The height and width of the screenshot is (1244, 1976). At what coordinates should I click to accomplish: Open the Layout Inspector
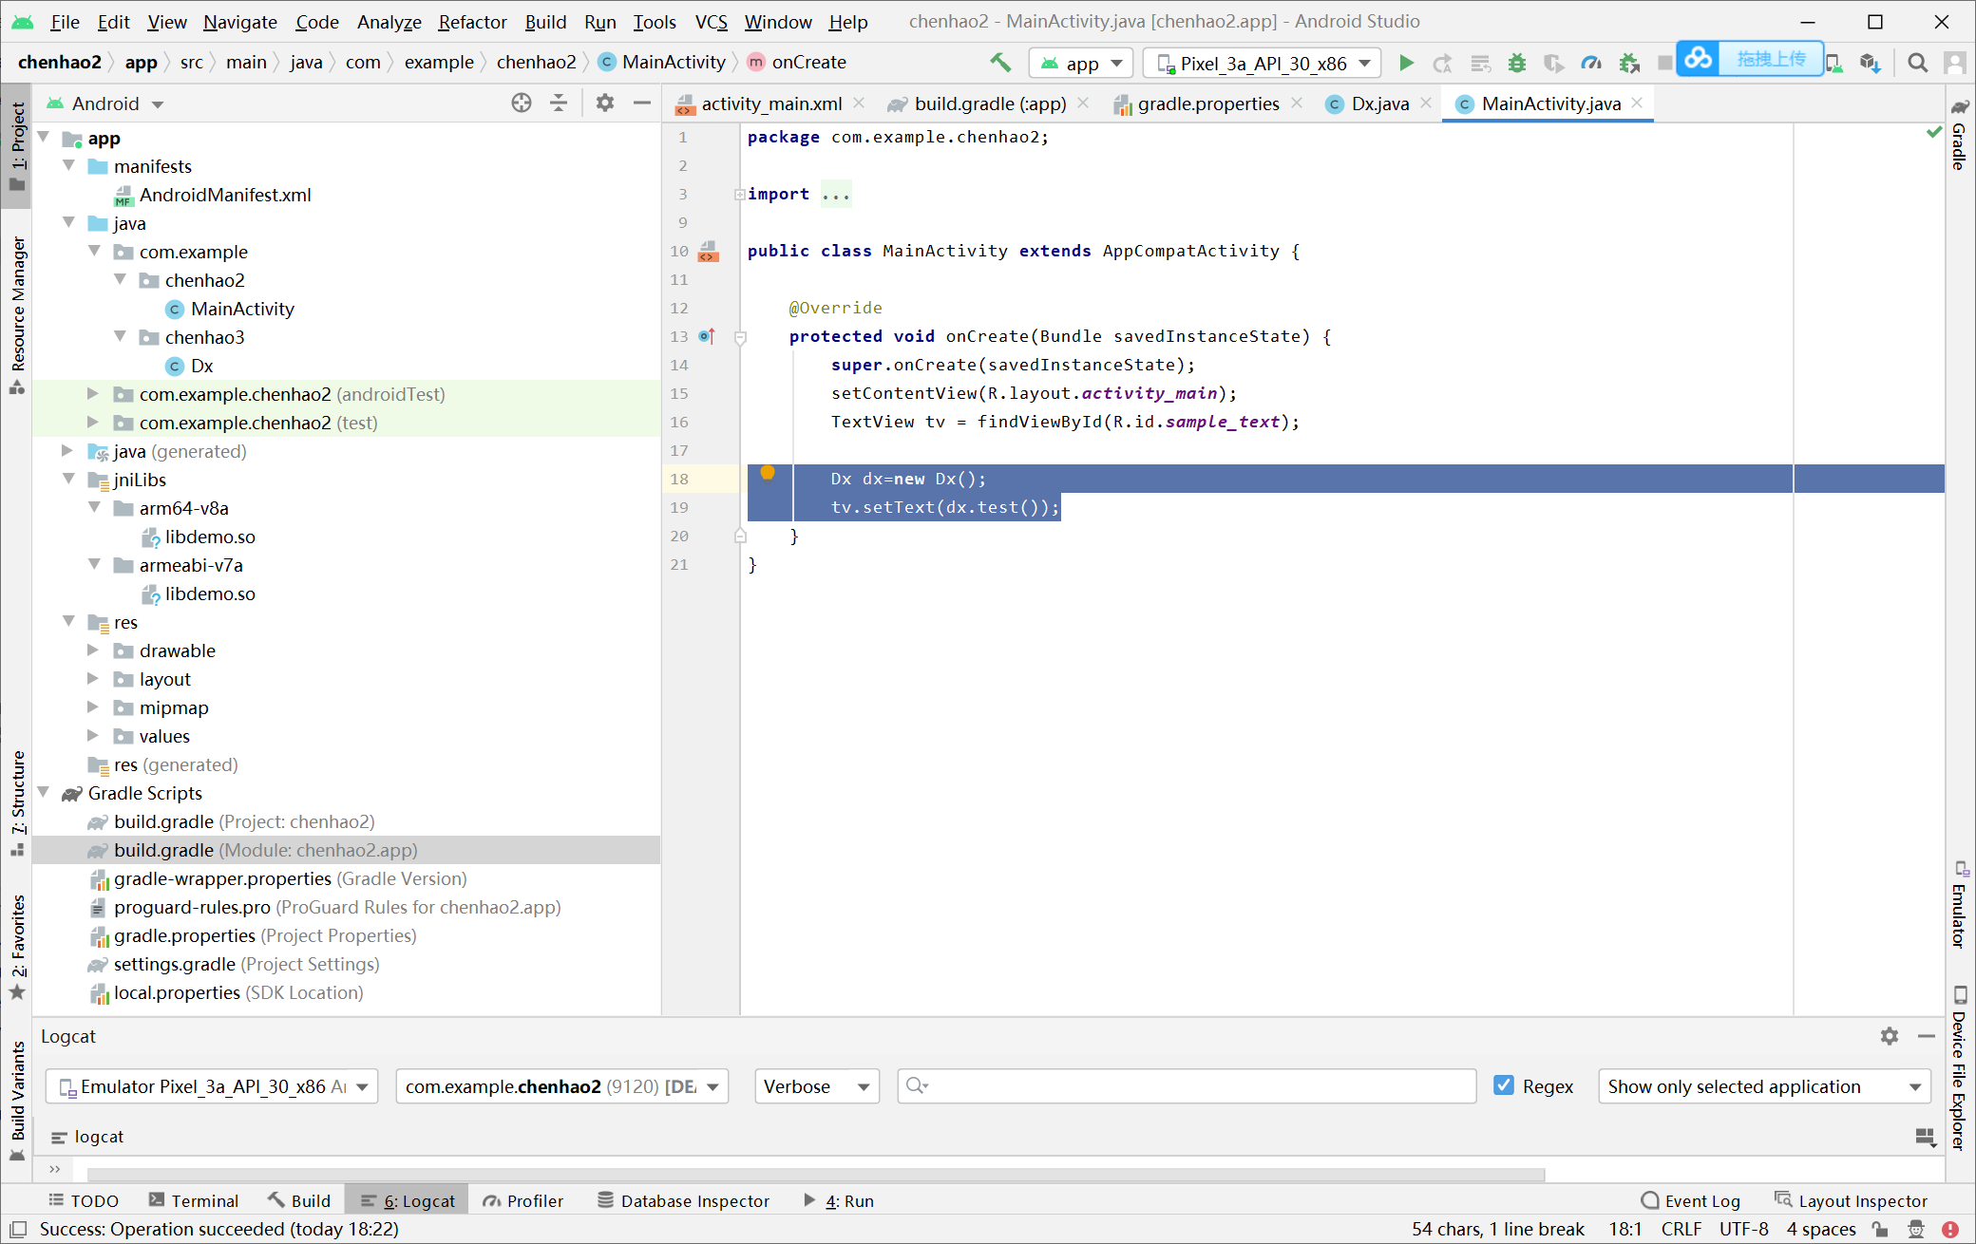click(1851, 1199)
